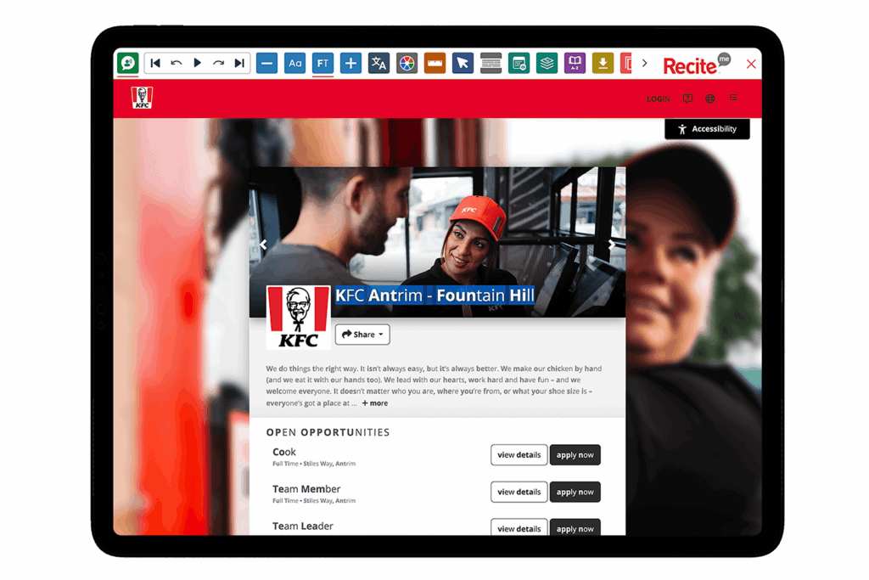This screenshot has height=580, width=869.
Task: Open the help question-mark icon in the KFC navbar
Action: click(687, 99)
